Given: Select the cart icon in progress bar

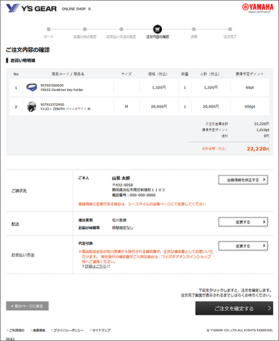Looking at the screenshot, I should click(x=157, y=29).
